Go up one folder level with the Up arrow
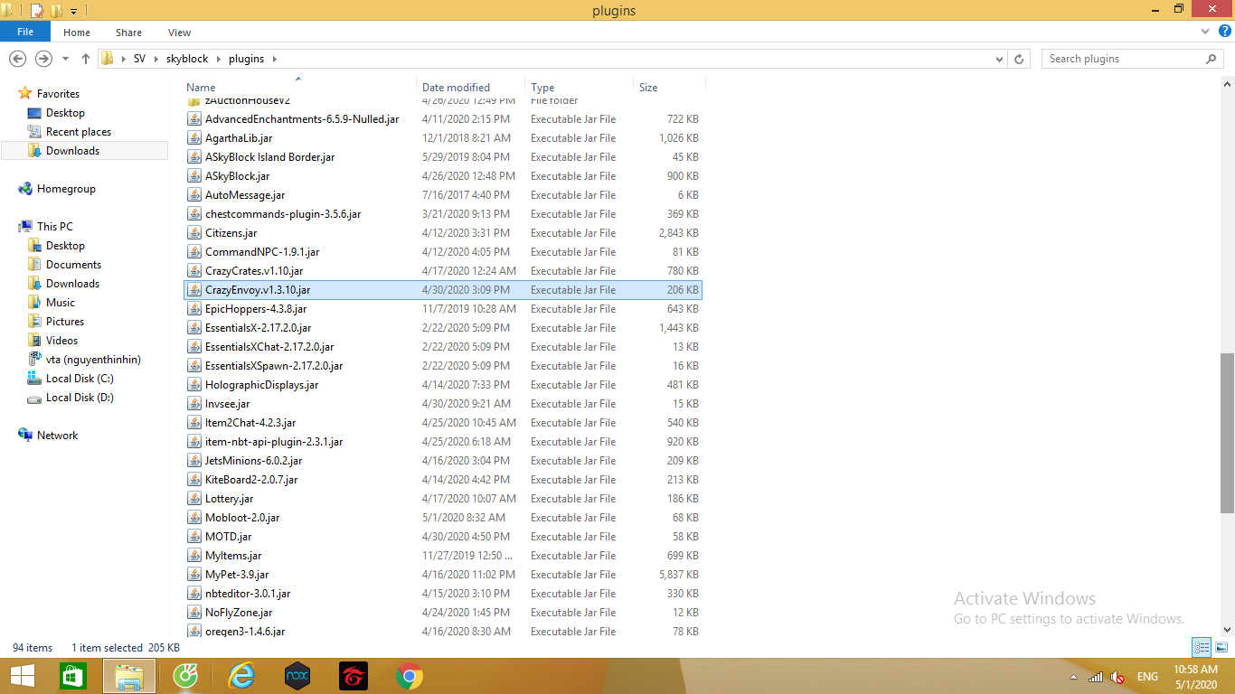 click(x=85, y=59)
